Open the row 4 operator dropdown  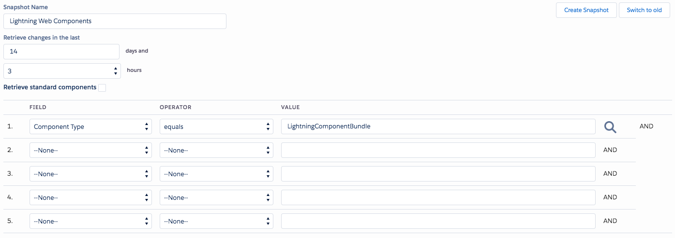point(216,197)
